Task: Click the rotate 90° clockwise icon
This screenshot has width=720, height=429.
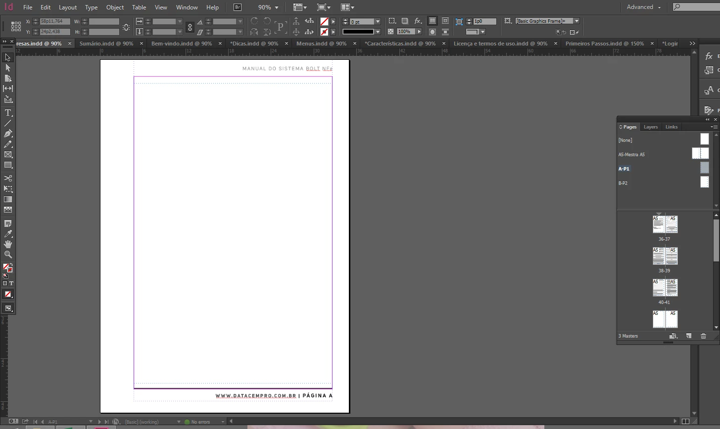Action: [x=254, y=21]
